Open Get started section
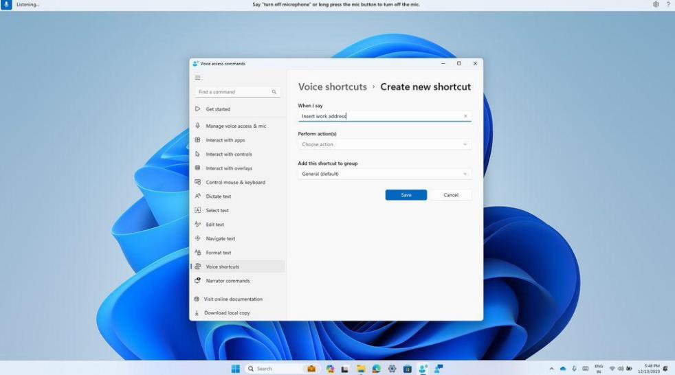Viewport: 675px width, 375px height. click(238, 109)
